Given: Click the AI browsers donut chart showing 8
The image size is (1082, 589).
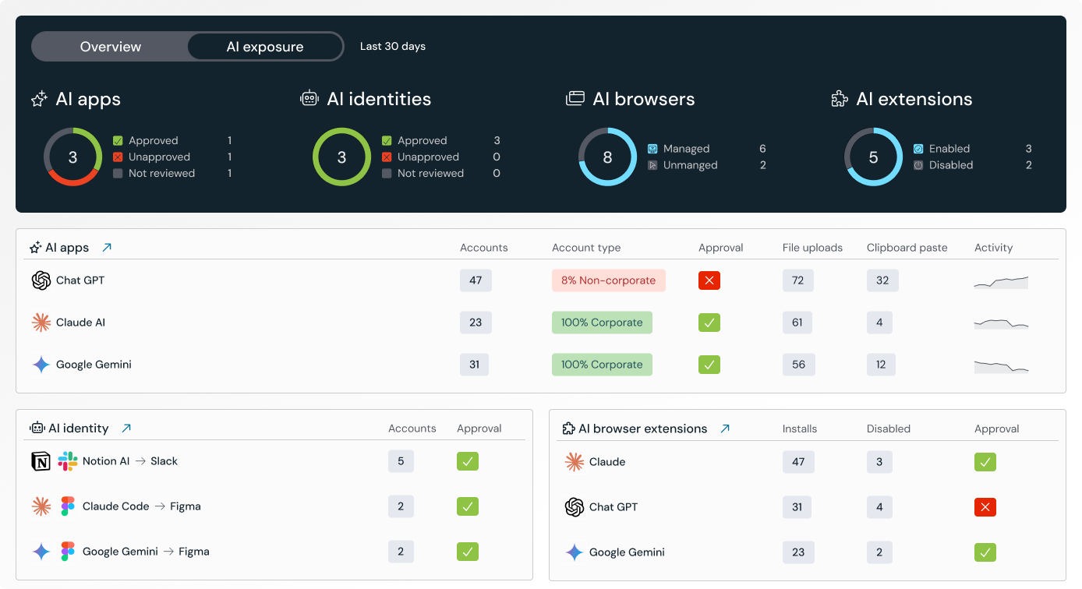Looking at the screenshot, I should (x=608, y=157).
